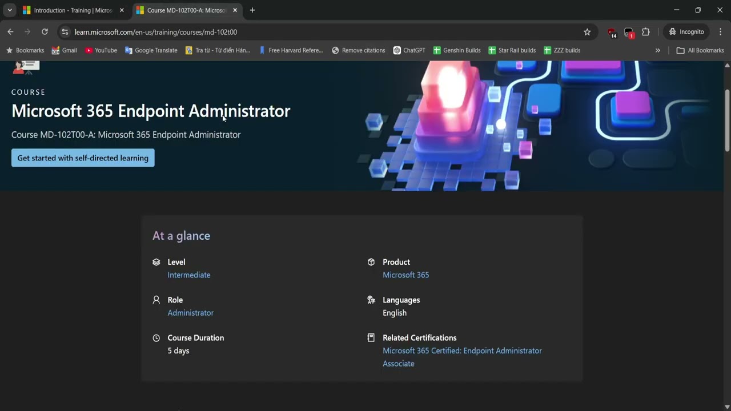This screenshot has height=411, width=731.
Task: Expand hidden bookmarks with double chevron
Action: 658,50
